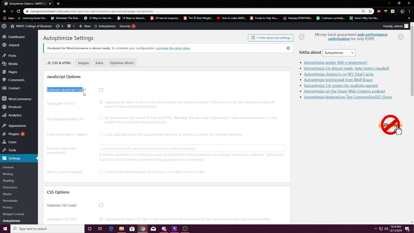Click Hide advanced settings button
414x233 pixels.
[x=271, y=38]
